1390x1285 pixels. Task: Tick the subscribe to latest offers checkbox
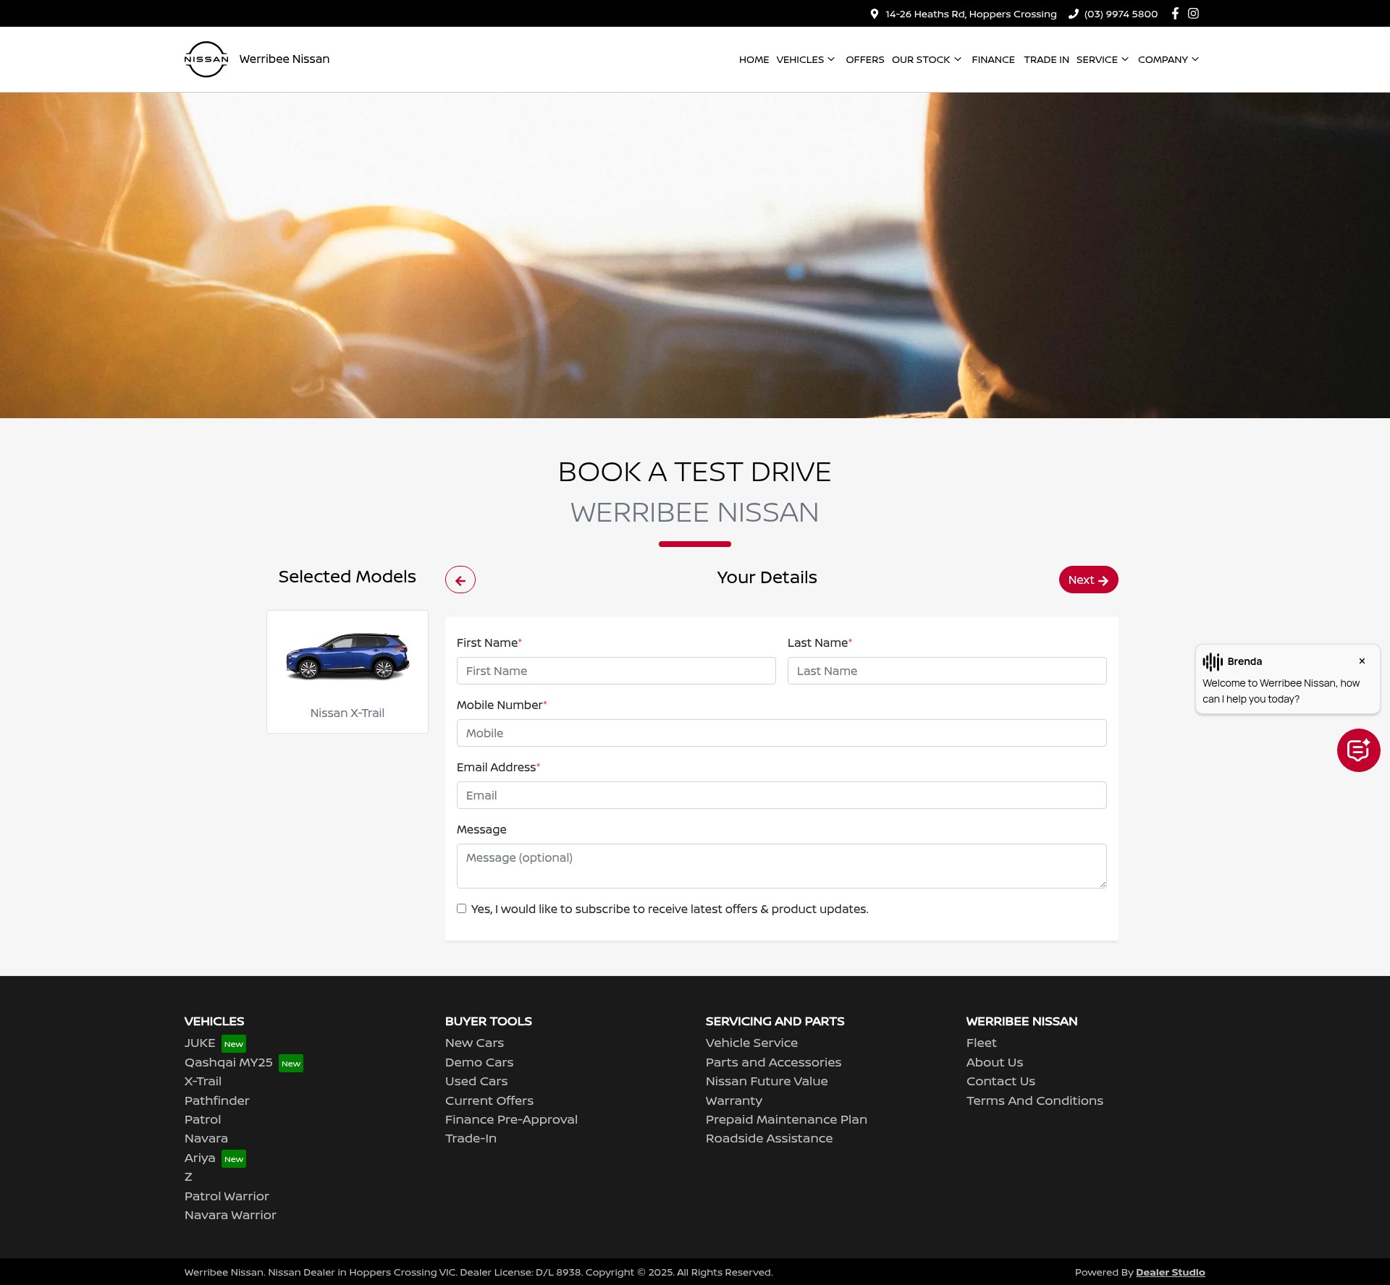coord(461,909)
